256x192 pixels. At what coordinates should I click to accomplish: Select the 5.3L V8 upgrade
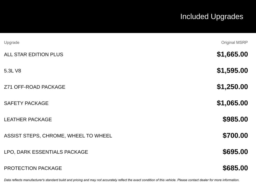click(x=12, y=71)
